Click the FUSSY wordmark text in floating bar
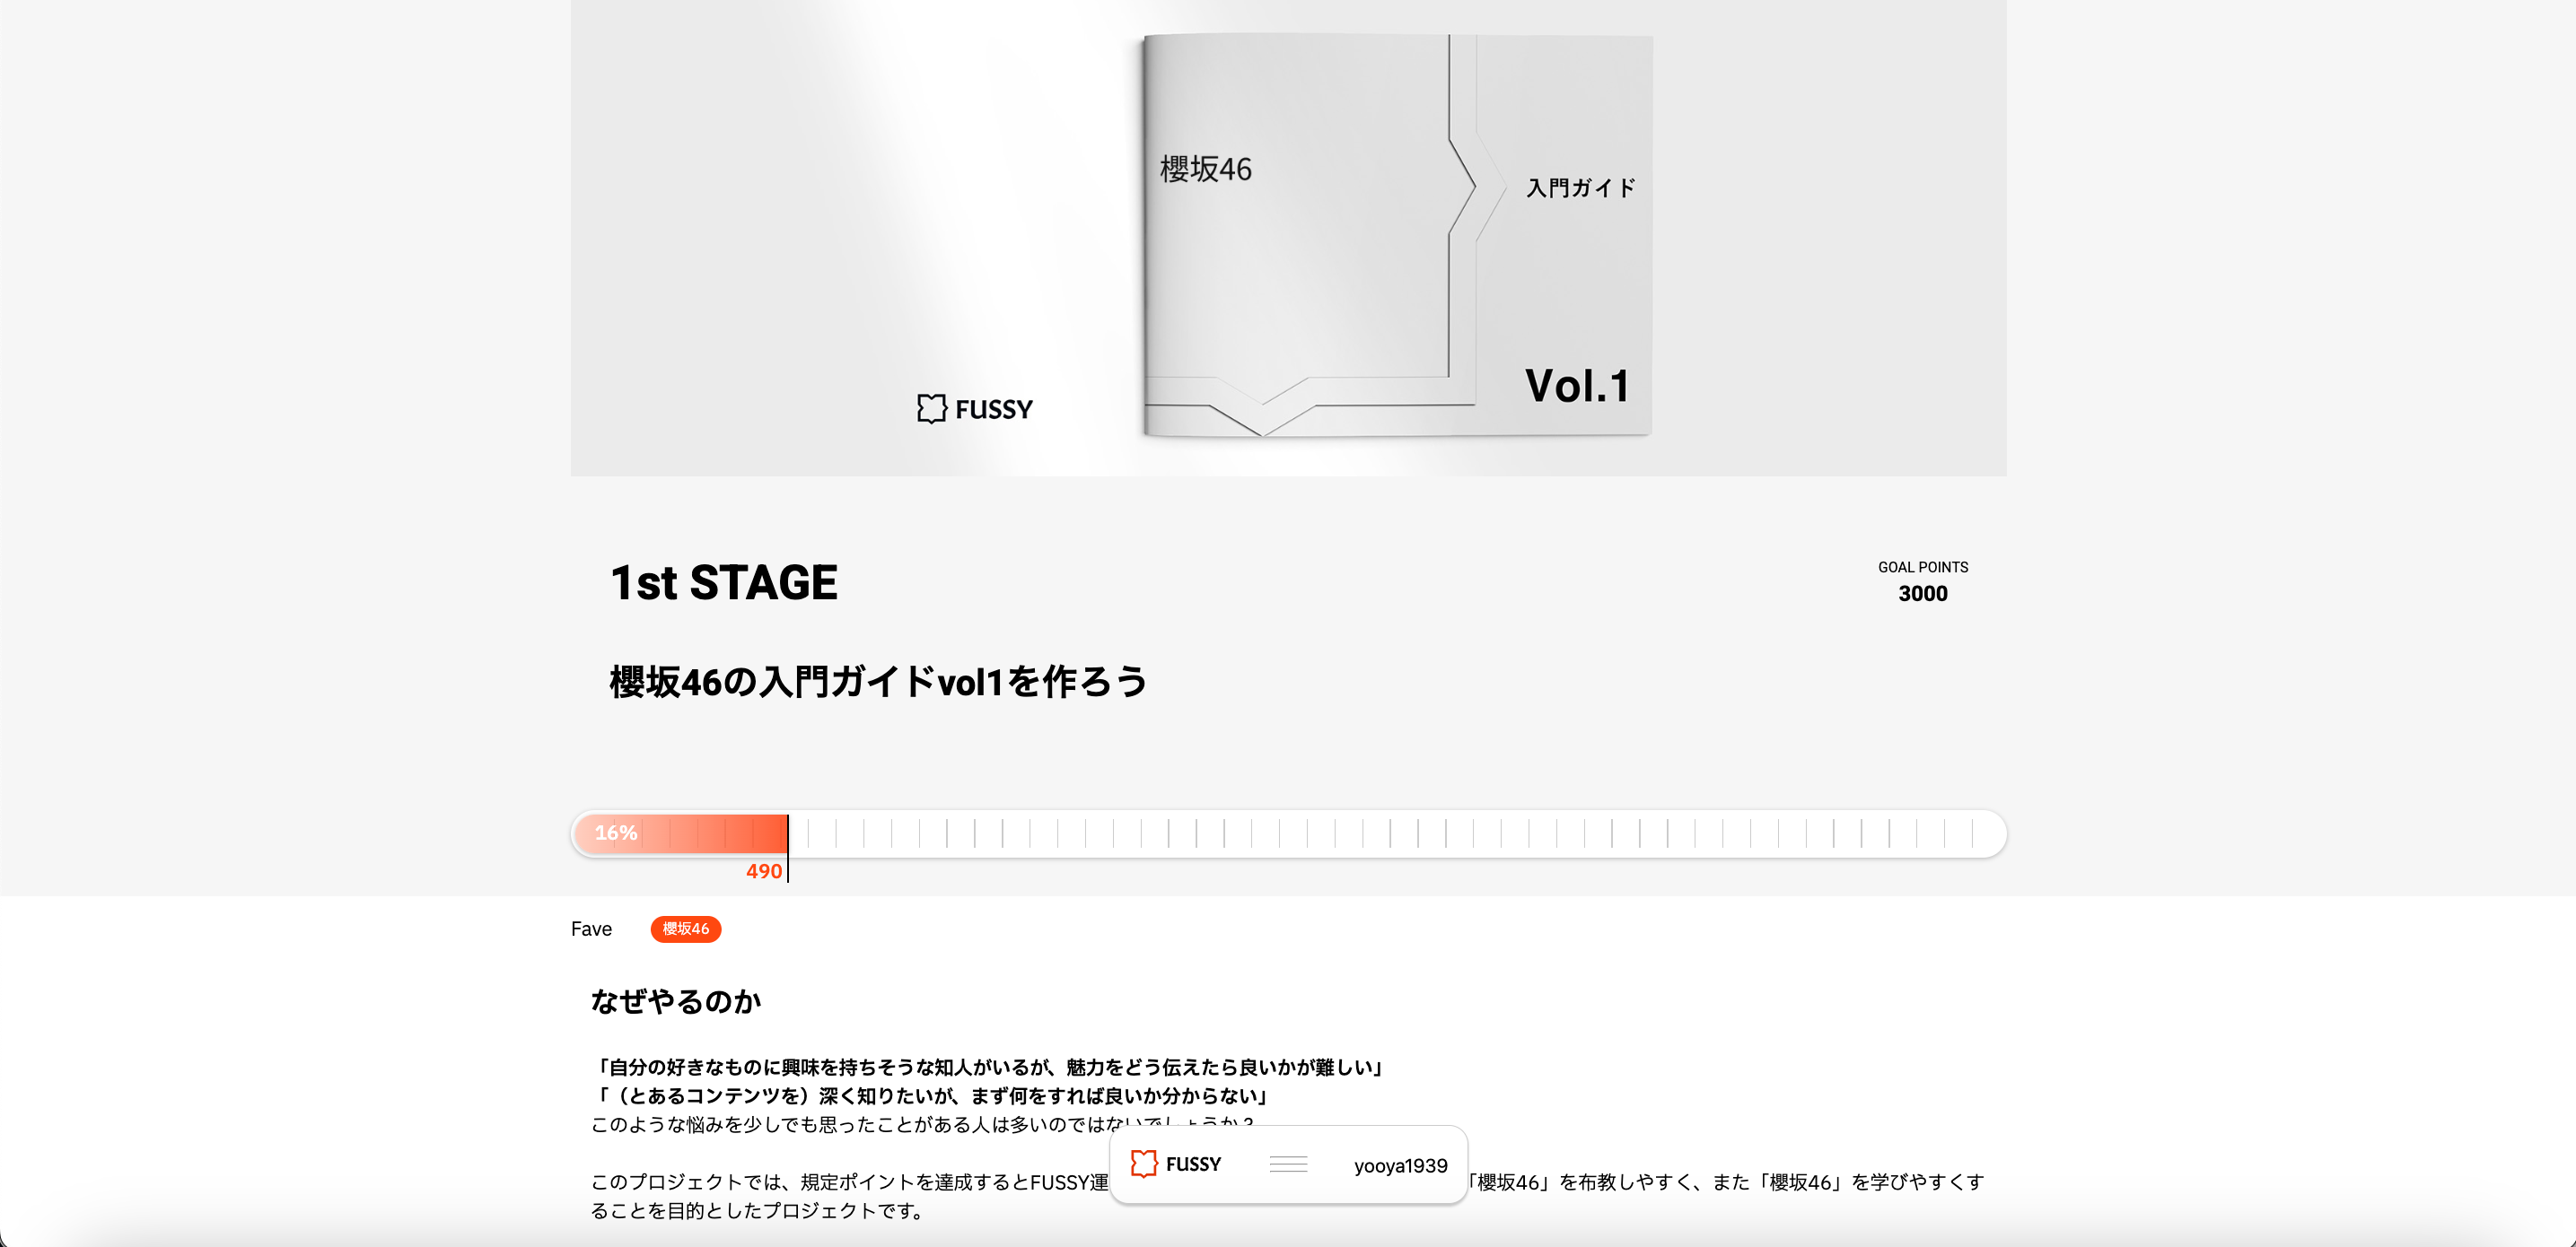Viewport: 2576px width, 1247px height. click(x=1193, y=1164)
